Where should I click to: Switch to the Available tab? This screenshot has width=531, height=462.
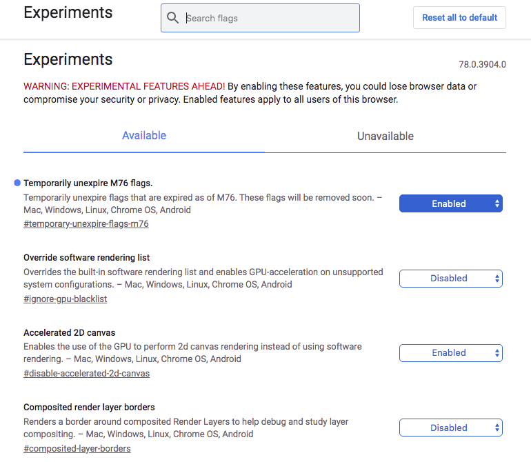coord(144,136)
